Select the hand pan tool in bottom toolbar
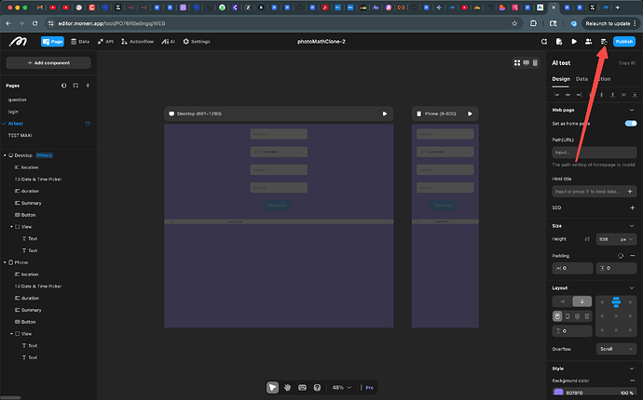Image resolution: width=643 pixels, height=400 pixels. (288, 387)
